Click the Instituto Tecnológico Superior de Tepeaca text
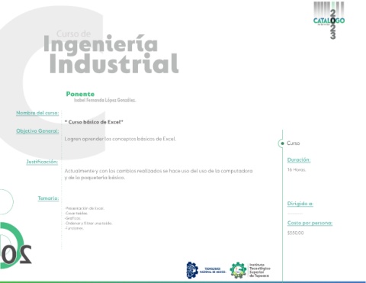Viewport: 366px width, 283px height. click(x=260, y=270)
